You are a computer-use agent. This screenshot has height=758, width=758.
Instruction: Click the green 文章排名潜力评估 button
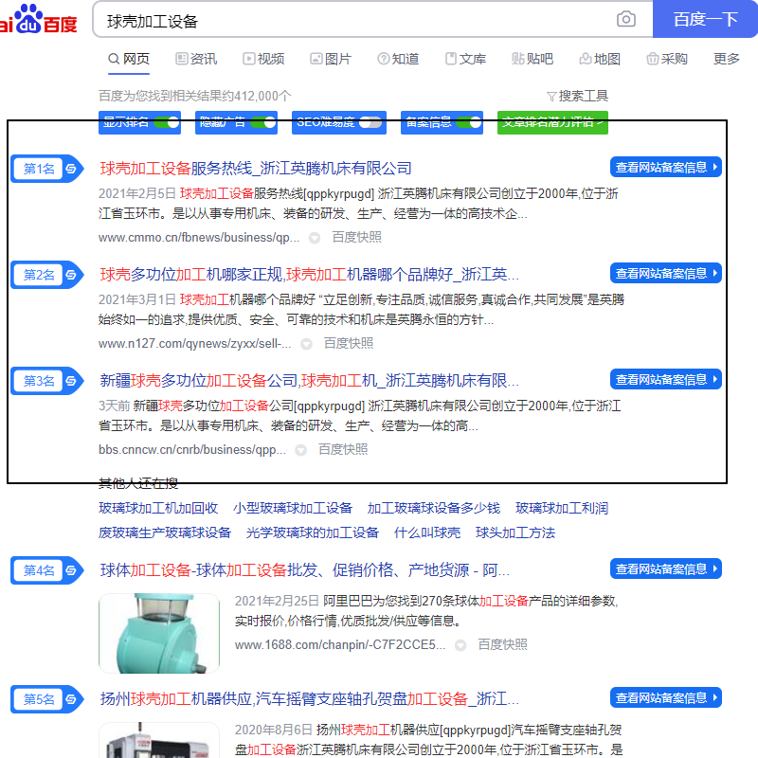[x=552, y=122]
